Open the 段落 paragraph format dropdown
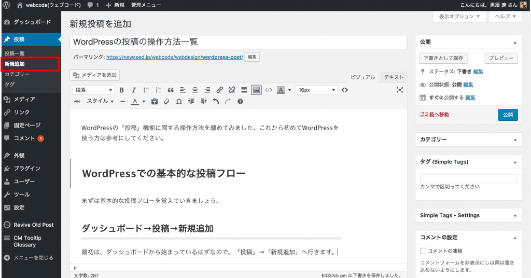531x278 pixels. coord(93,90)
